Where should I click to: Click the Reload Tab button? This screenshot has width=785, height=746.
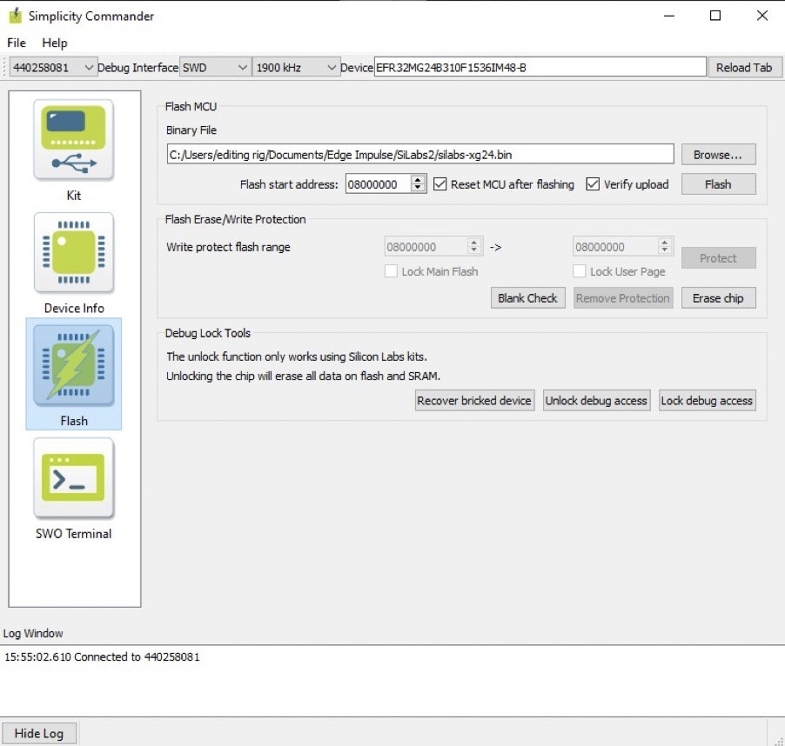click(744, 68)
